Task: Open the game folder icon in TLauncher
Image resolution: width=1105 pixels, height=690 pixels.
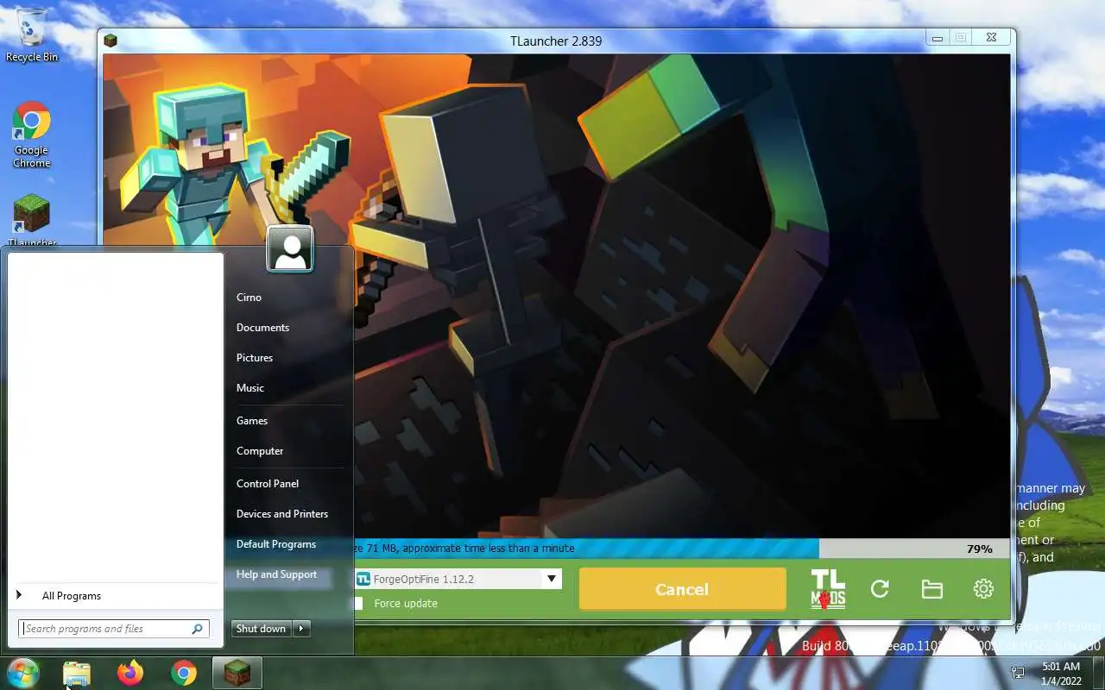Action: (x=931, y=589)
